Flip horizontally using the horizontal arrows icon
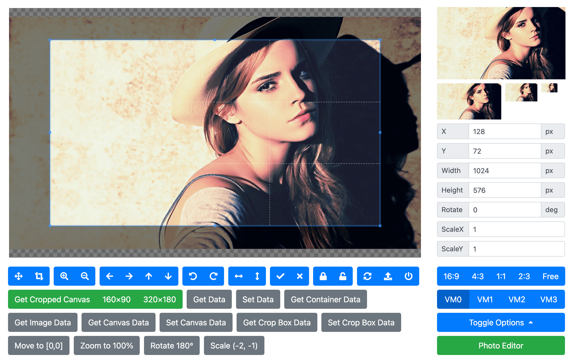The height and width of the screenshot is (358, 574). click(x=239, y=276)
